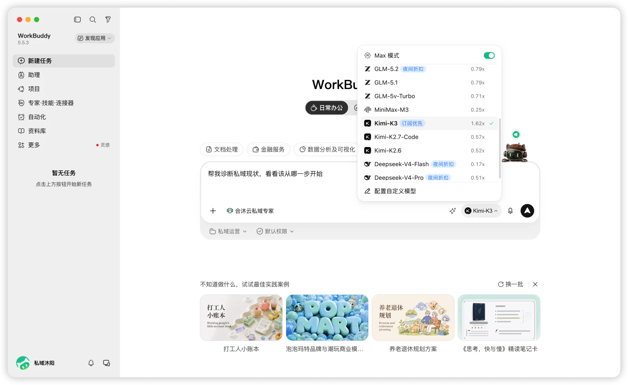628x385 pixels.
Task: Click the plus attachment icon
Action: point(213,211)
